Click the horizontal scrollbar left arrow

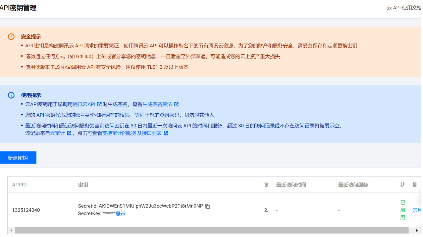point(11,230)
